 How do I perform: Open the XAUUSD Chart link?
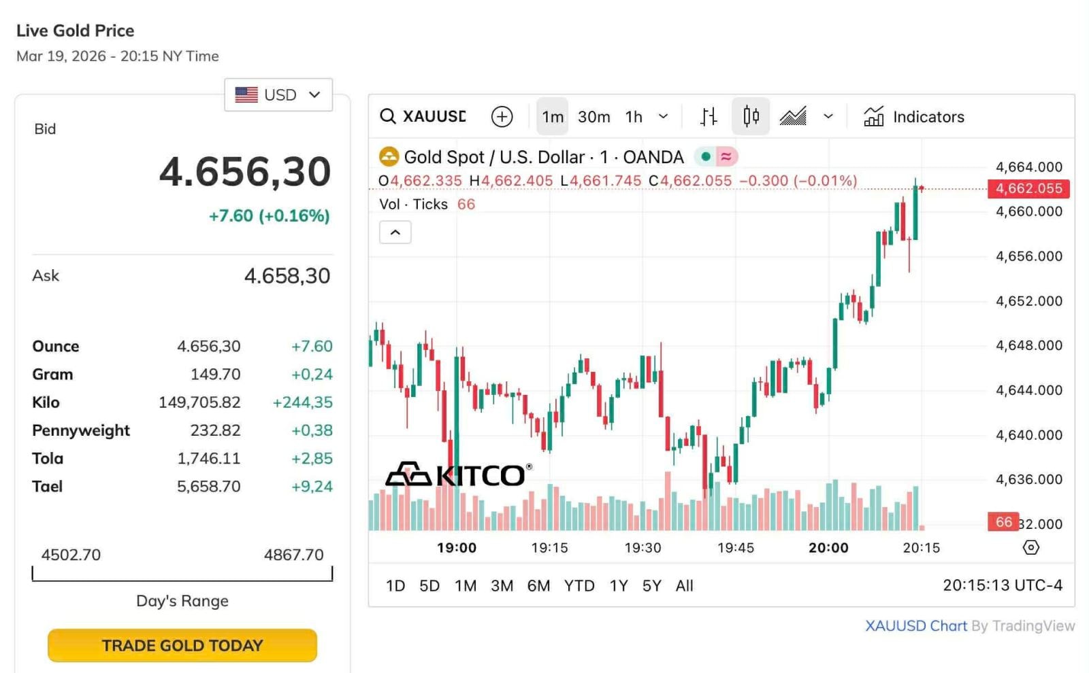point(915,626)
